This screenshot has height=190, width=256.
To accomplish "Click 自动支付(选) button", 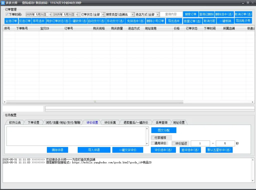I will pyautogui.click(x=96, y=21).
